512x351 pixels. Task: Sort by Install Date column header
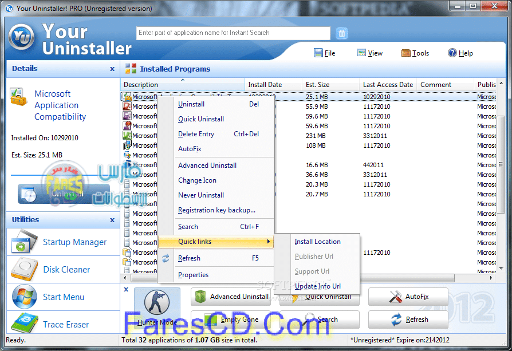[x=273, y=85]
